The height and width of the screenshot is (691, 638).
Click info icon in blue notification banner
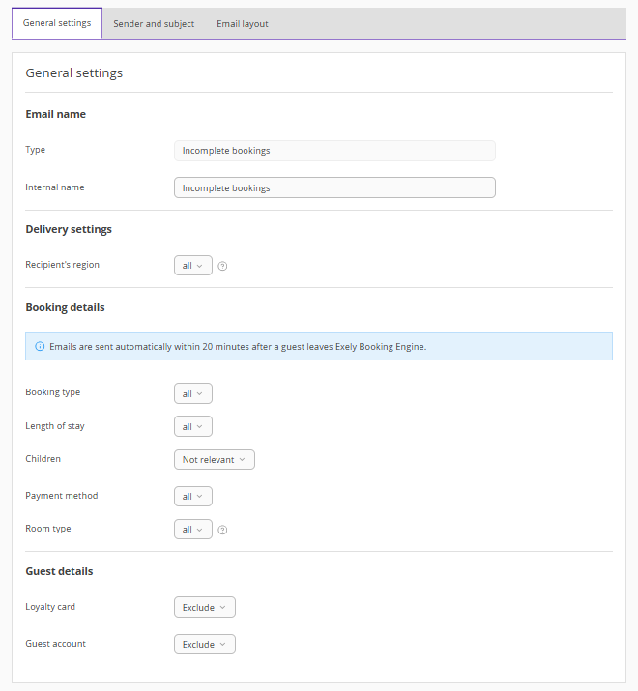click(x=40, y=346)
